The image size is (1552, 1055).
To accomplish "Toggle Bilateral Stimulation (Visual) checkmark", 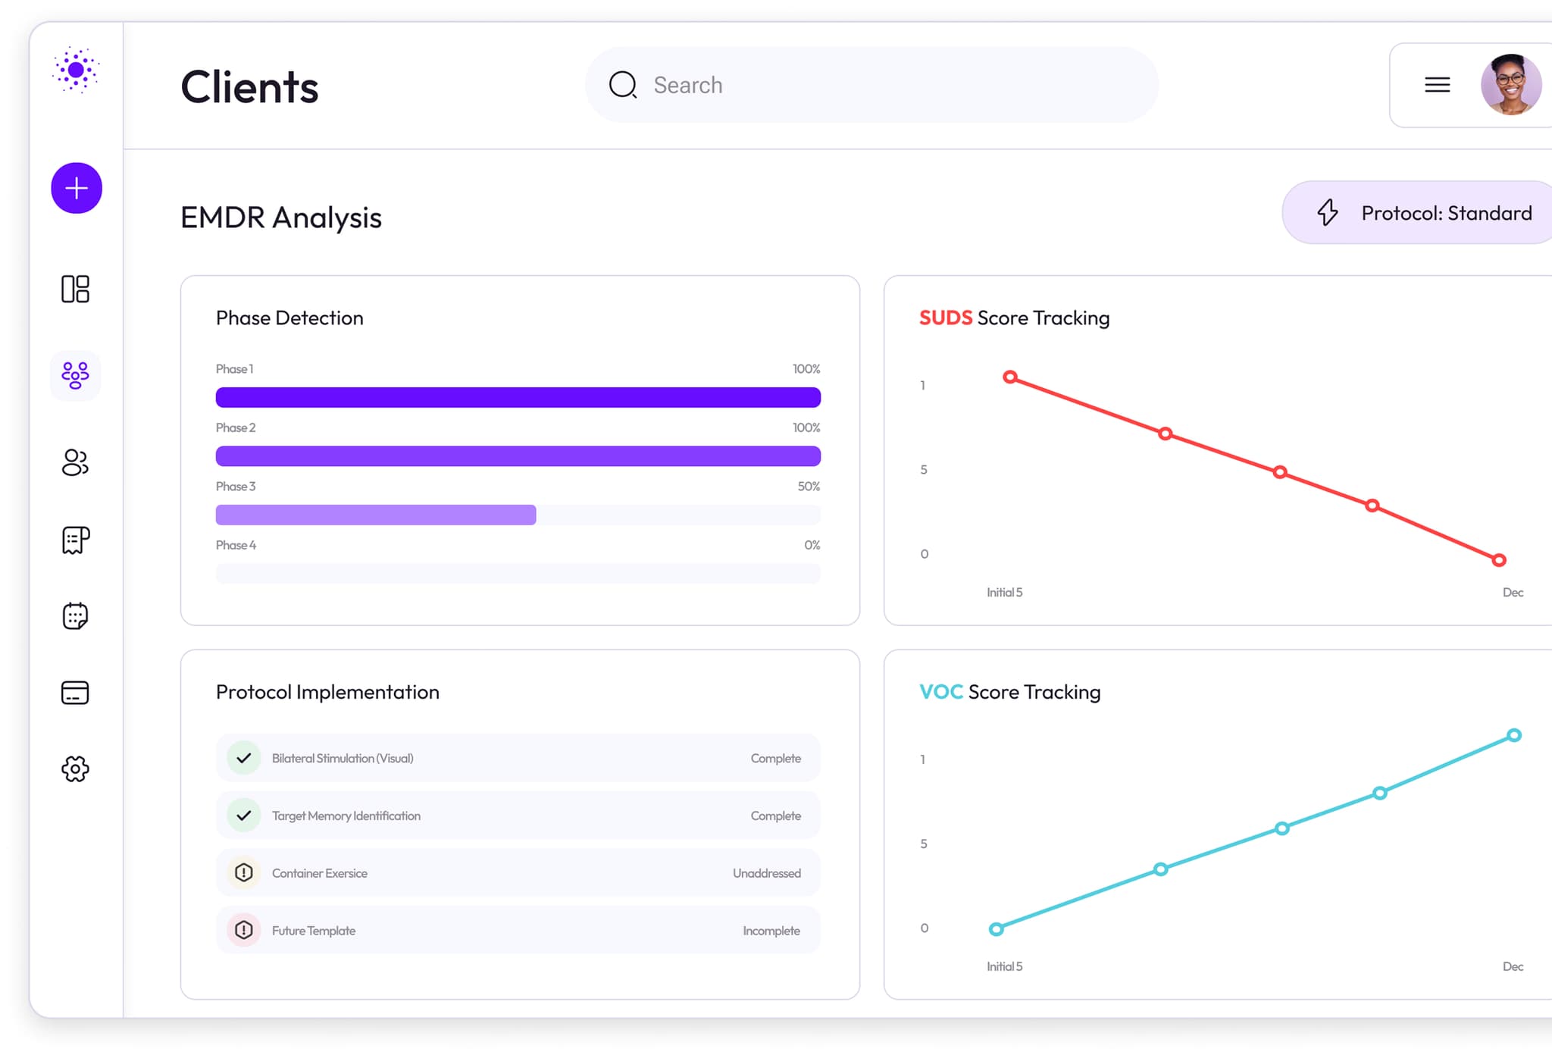I will pos(243,758).
